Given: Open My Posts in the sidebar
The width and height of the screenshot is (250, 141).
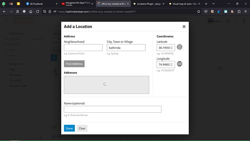Looking at the screenshot, I should pos(14,44).
